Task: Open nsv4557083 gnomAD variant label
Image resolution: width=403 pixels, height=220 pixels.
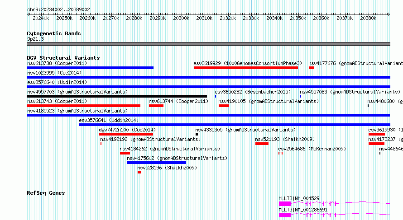Action: coord(350,92)
